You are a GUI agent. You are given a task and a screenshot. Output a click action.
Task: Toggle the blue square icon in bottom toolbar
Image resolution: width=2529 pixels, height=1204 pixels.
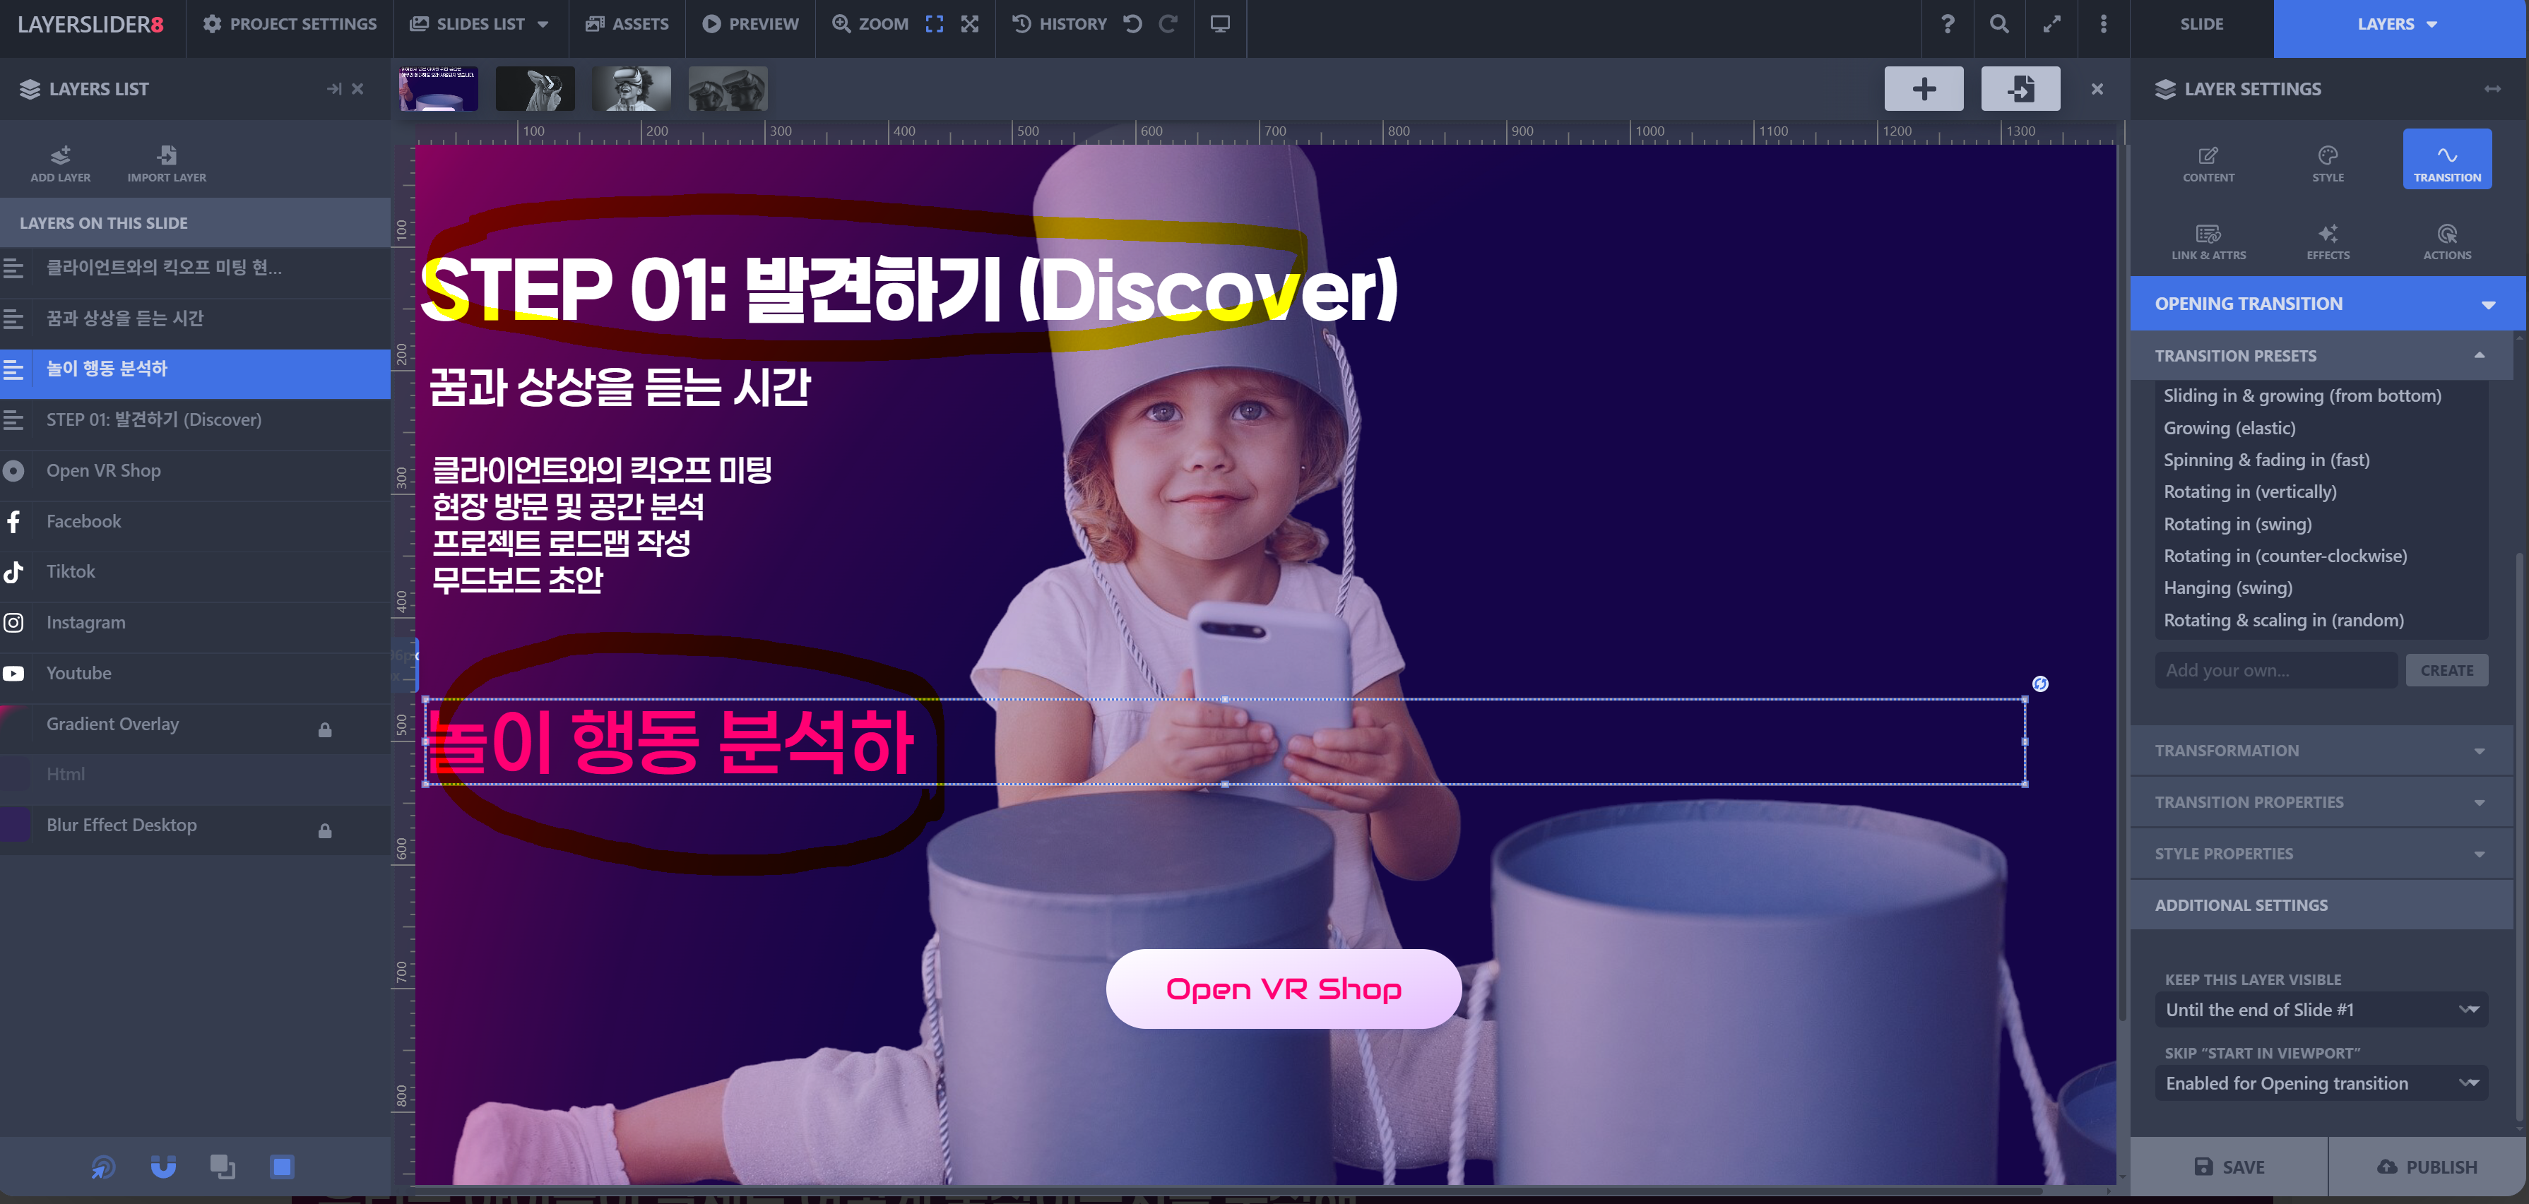point(282,1166)
